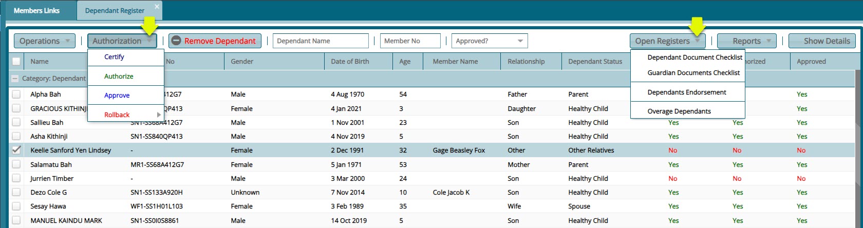Select the checkbox for Salamatu Bah

(16, 164)
